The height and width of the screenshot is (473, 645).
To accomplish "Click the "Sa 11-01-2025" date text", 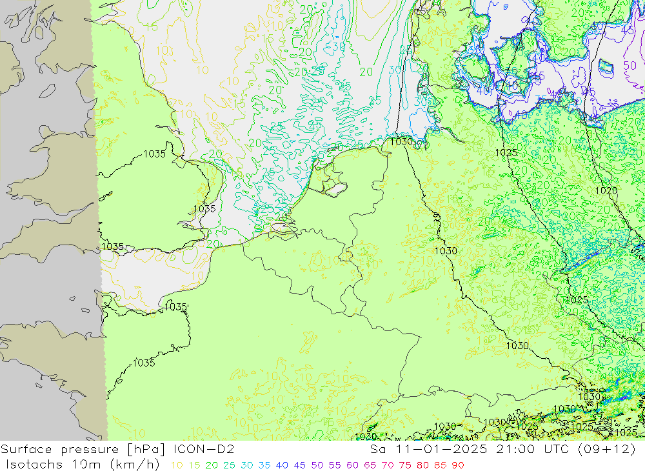I will pos(429,449).
